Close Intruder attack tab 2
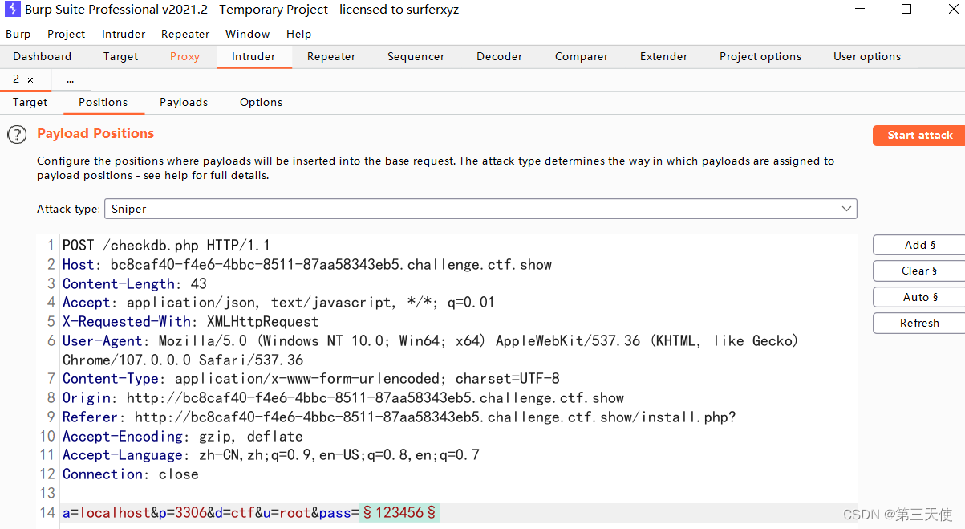The width and height of the screenshot is (965, 529). tap(30, 79)
